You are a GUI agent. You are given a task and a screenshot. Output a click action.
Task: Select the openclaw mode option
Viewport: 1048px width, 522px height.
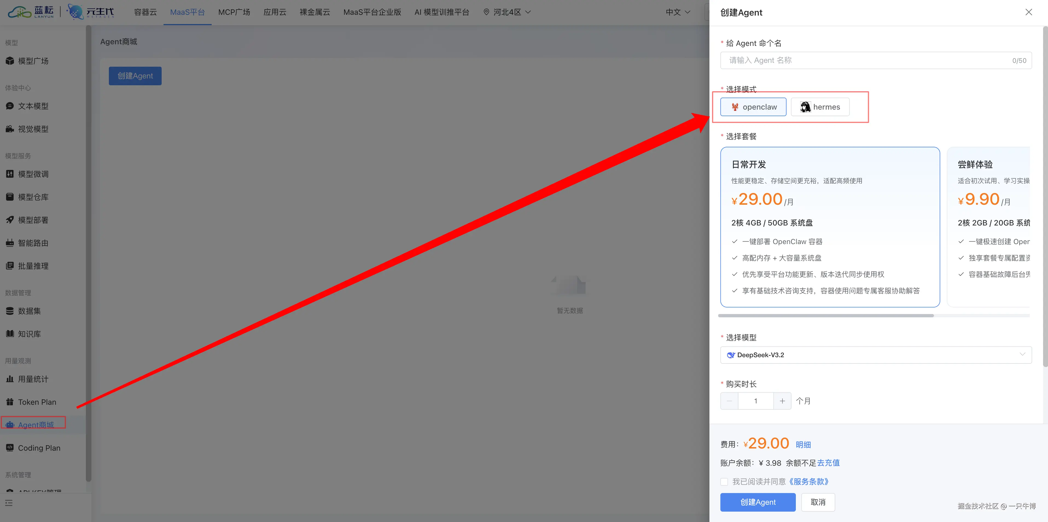tap(753, 107)
